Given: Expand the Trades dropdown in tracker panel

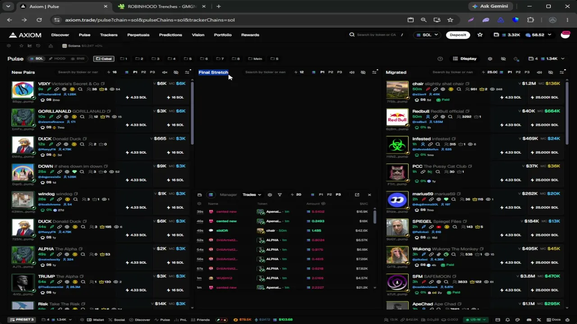Looking at the screenshot, I should (x=252, y=195).
